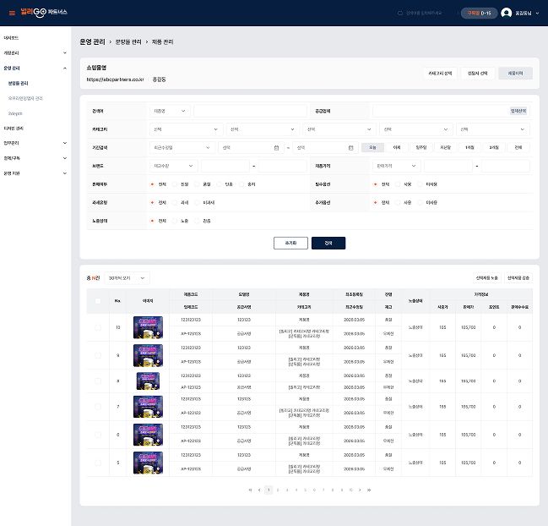Image resolution: width=548 pixels, height=526 pixels.
Task: Open the start date calendar icon
Action: coord(276,148)
